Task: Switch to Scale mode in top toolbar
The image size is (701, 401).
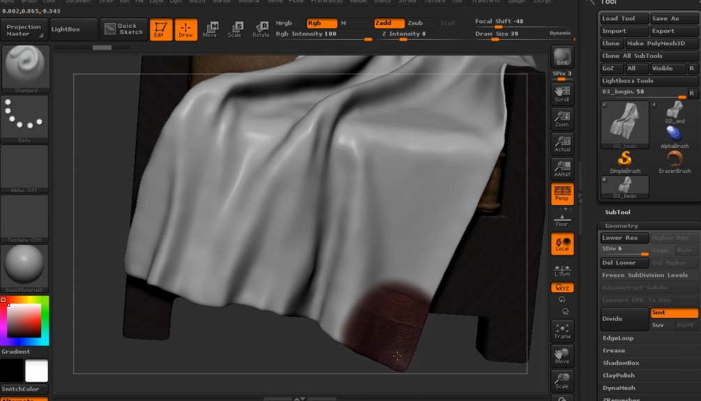Action: click(235, 29)
